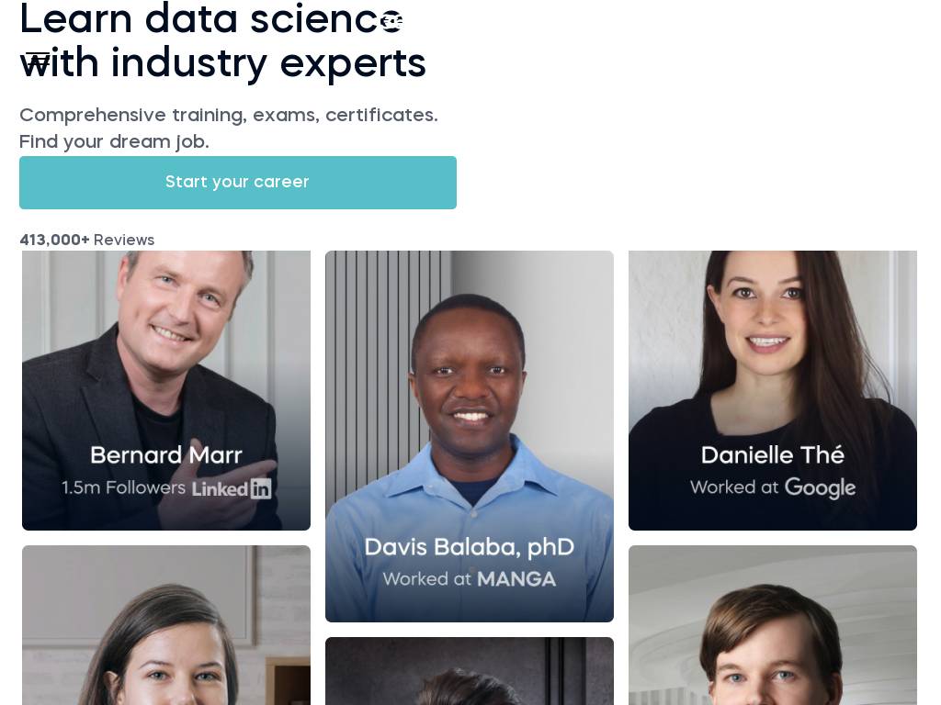The image size is (941, 705).
Task: Click the 'Find your dream job.' text
Action: (114, 142)
